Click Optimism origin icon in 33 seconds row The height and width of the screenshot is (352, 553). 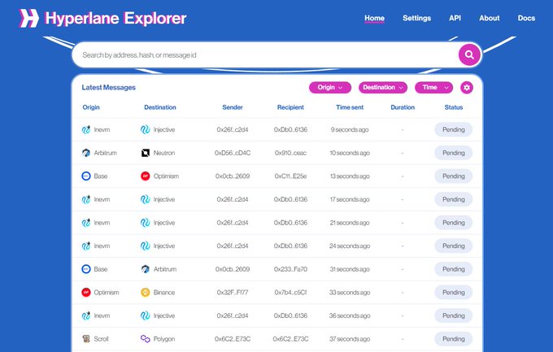[x=86, y=293]
